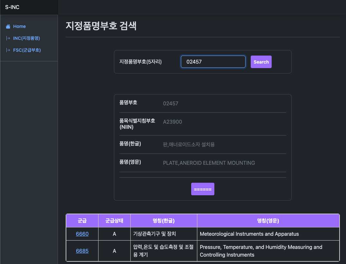Select the 'Pressure, Temperature, and Humidity' cell
346x264 pixels.
[x=268, y=251]
